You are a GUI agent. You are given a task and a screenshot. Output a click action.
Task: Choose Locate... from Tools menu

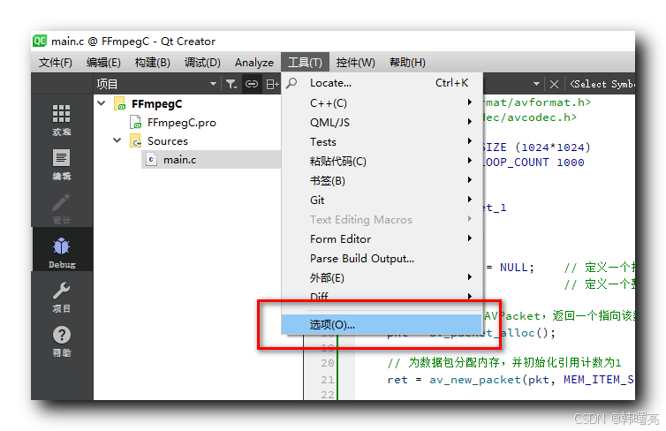pyautogui.click(x=382, y=83)
